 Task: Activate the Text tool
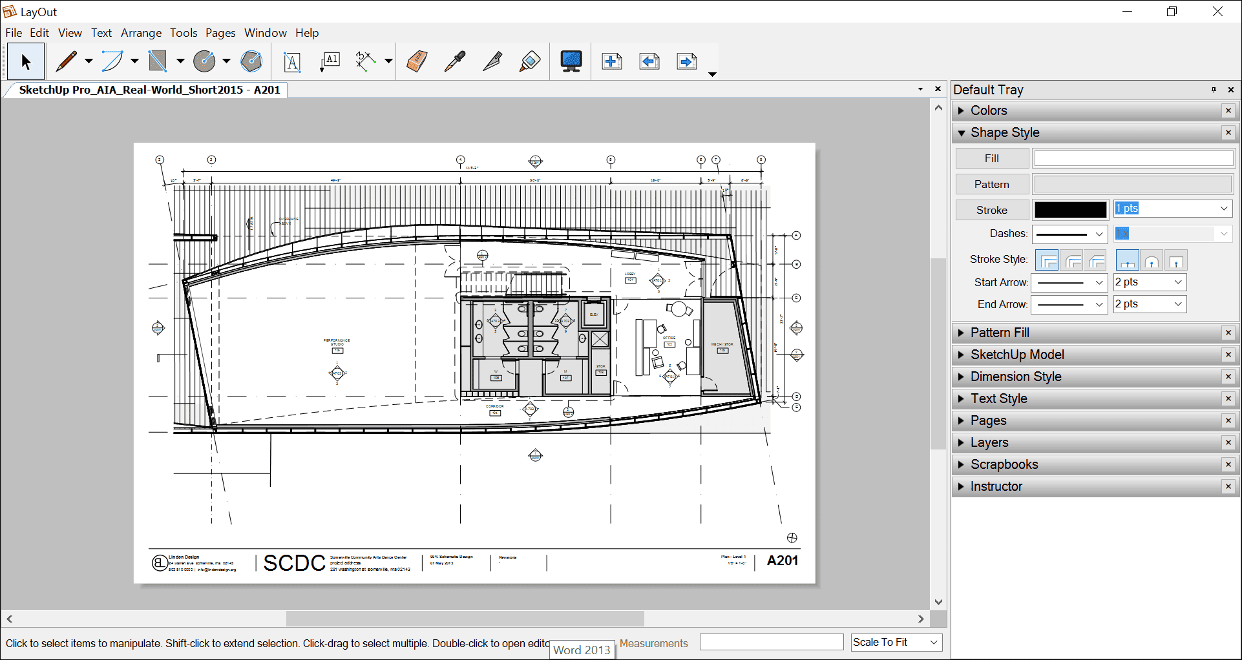point(291,61)
